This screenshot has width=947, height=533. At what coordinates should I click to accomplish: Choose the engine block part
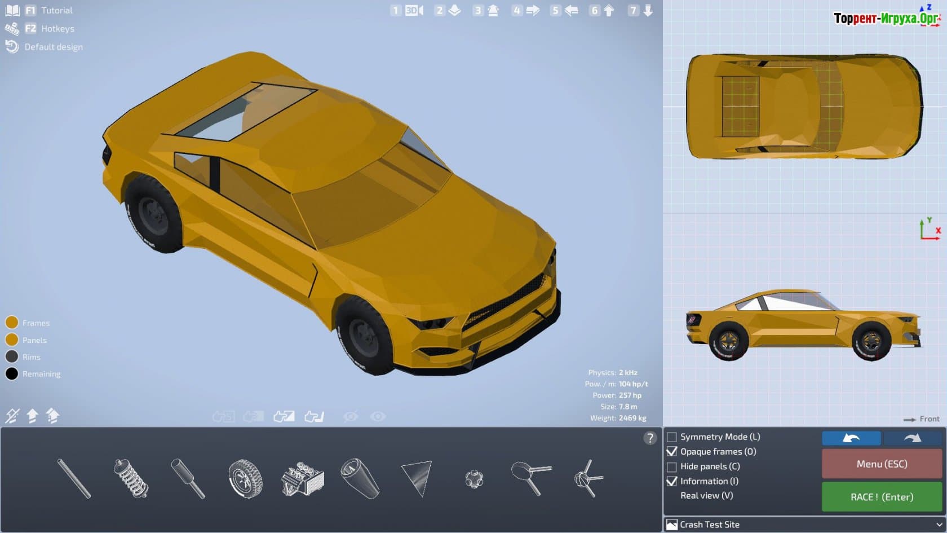[x=303, y=479]
